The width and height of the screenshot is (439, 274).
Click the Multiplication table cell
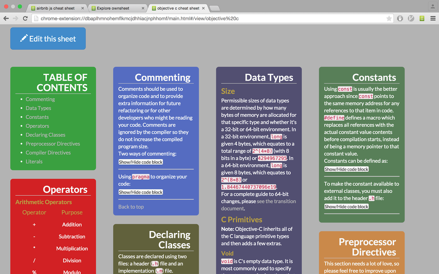coord(72,249)
